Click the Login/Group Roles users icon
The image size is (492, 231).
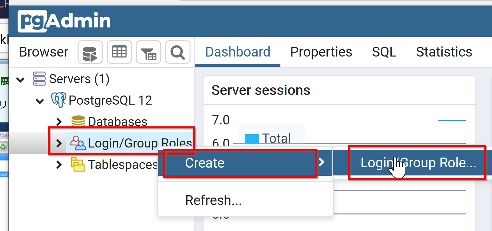pos(78,143)
